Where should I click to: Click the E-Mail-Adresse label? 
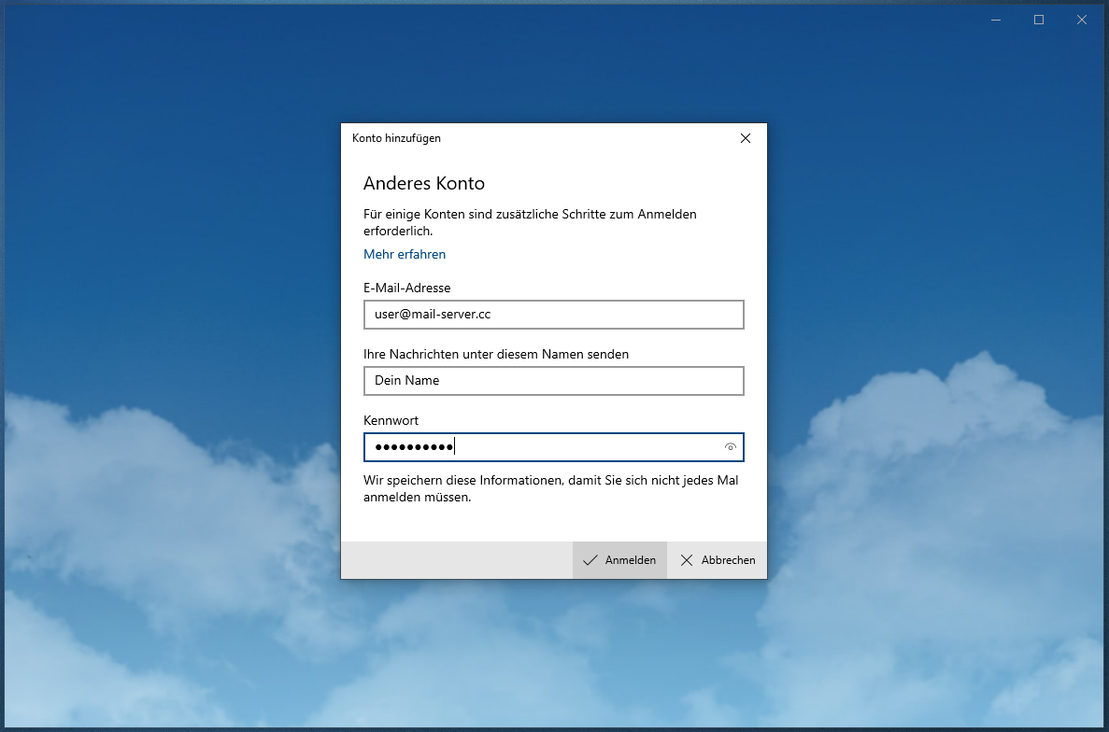point(406,289)
